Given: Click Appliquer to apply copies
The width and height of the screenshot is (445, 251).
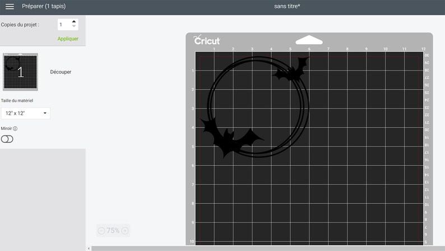Looking at the screenshot, I should (x=68, y=39).
